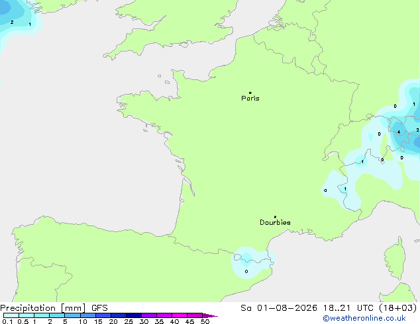Select legend swatch between 0.1 and 0.5

point(11,315)
